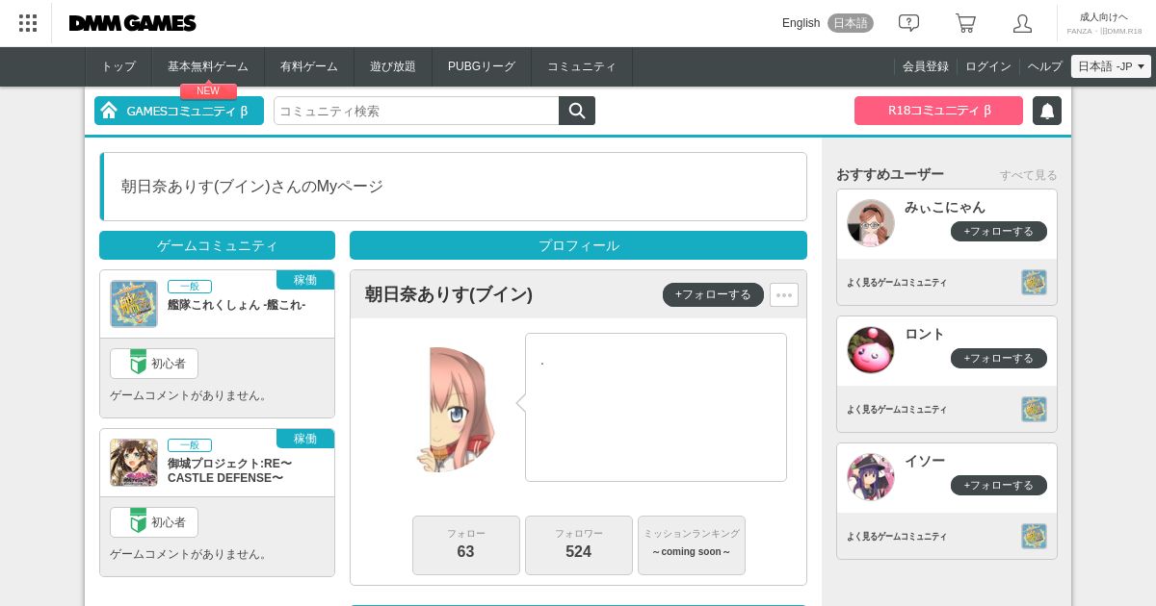Viewport: 1156px width, 606px height.
Task: Click the DMM GAMES logo
Action: pyautogui.click(x=132, y=23)
